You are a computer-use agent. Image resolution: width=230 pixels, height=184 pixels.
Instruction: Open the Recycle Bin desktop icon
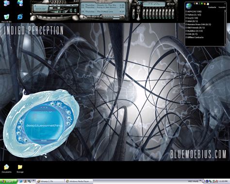click(x=6, y=18)
